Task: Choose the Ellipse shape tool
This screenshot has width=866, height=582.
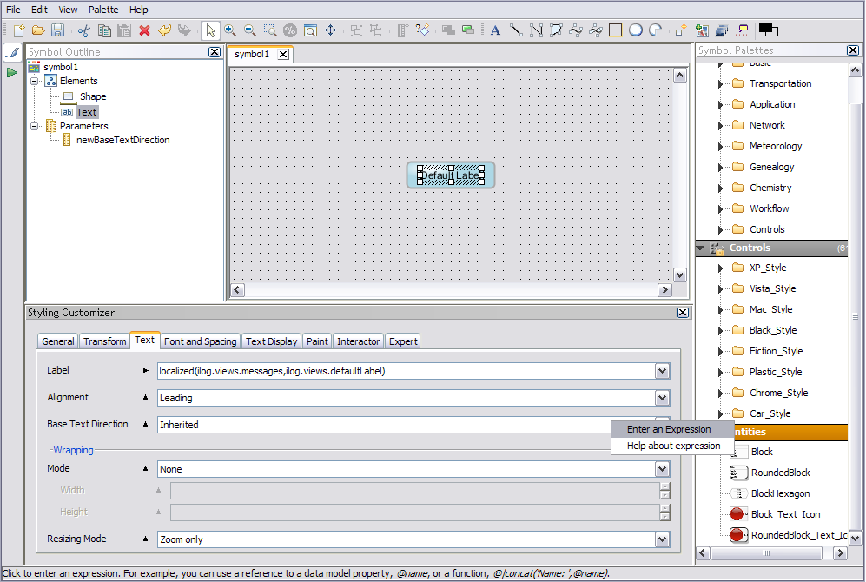Action: click(636, 30)
